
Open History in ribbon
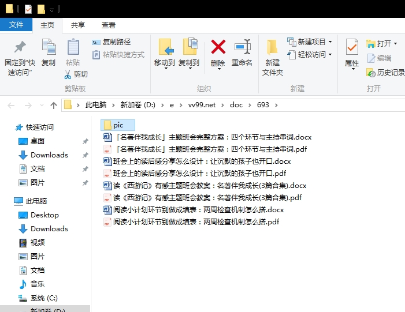[385, 73]
